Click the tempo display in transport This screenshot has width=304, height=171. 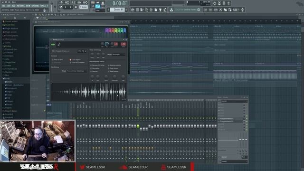click(84, 7)
